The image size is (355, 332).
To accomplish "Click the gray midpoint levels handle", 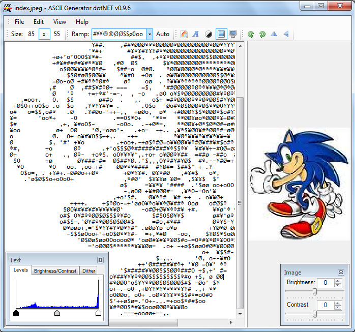I will tap(57, 313).
